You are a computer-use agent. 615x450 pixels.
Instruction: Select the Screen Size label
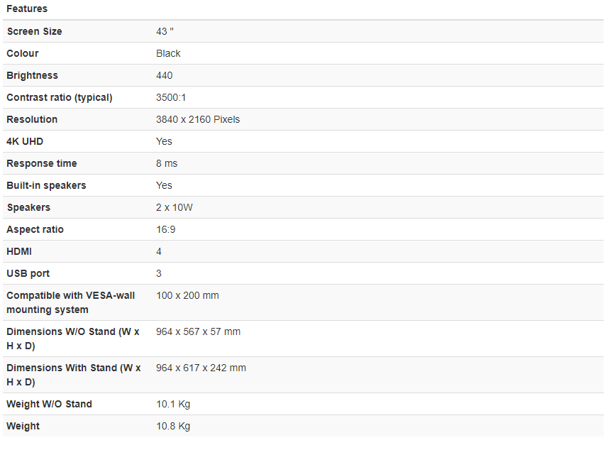35,31
